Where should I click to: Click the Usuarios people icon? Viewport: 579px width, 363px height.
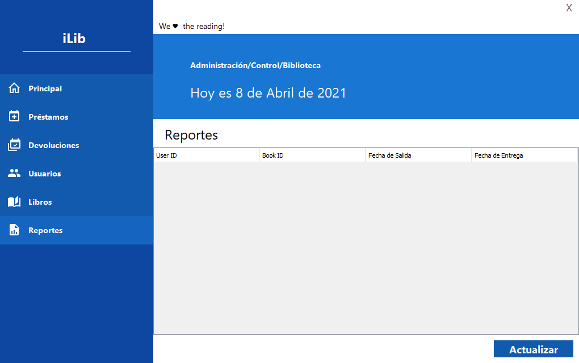point(14,173)
